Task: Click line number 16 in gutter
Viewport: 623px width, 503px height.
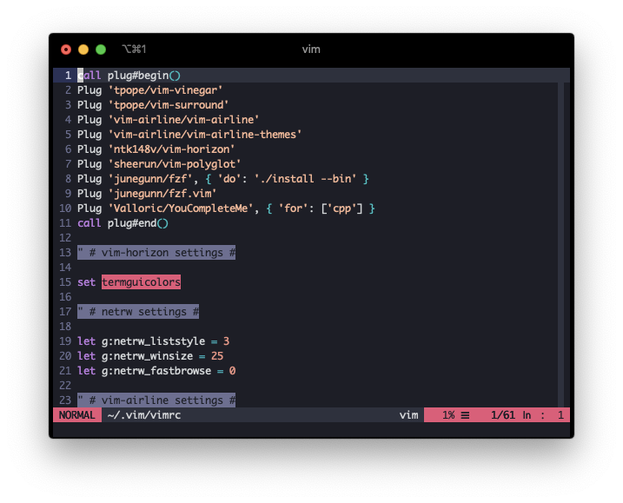Action: (65, 297)
